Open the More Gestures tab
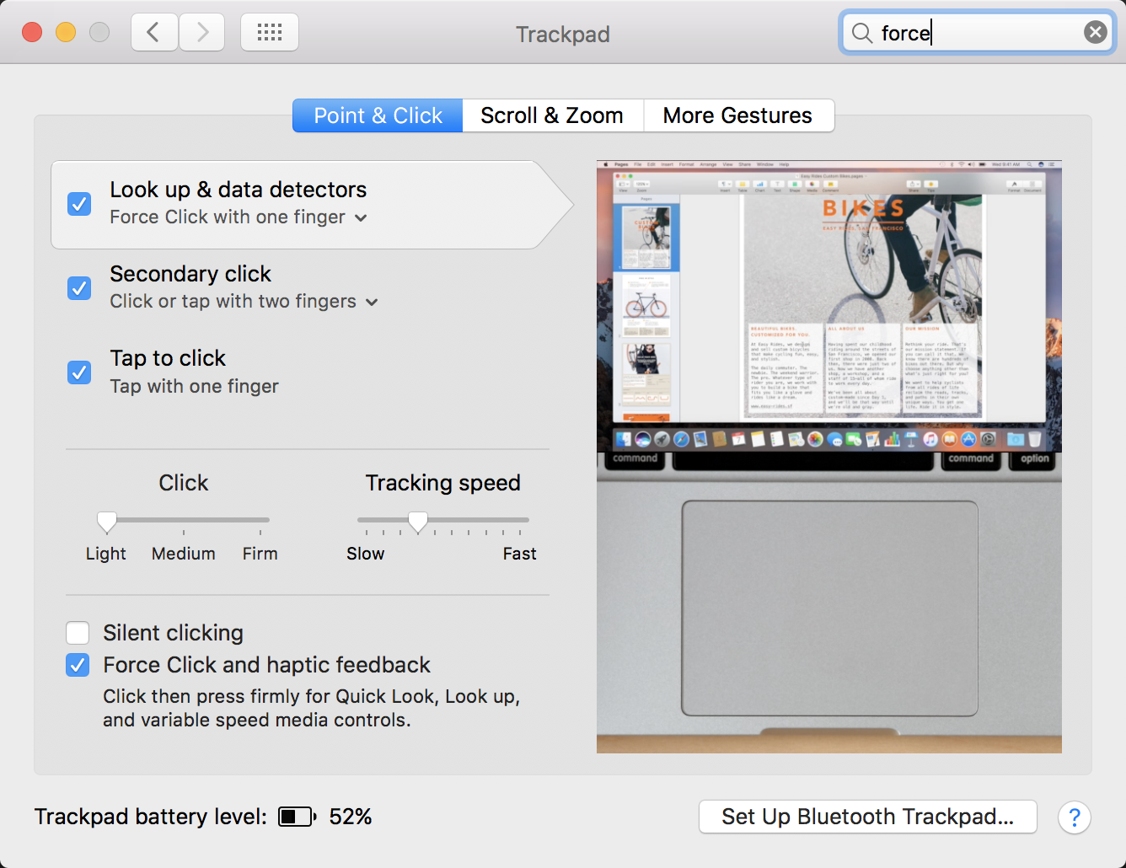 pyautogui.click(x=737, y=115)
